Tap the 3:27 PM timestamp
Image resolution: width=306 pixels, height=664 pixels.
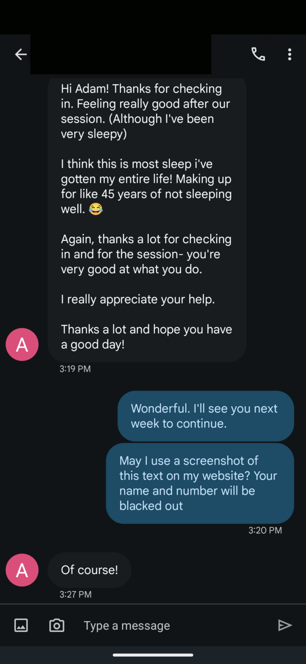75,594
